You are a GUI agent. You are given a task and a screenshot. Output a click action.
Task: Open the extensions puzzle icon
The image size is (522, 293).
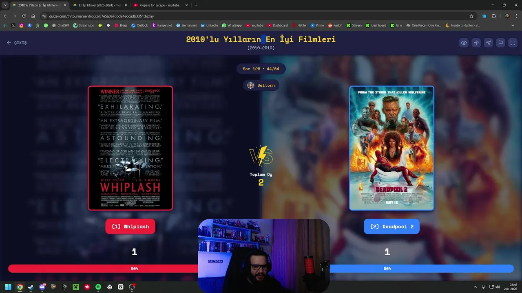point(493,16)
